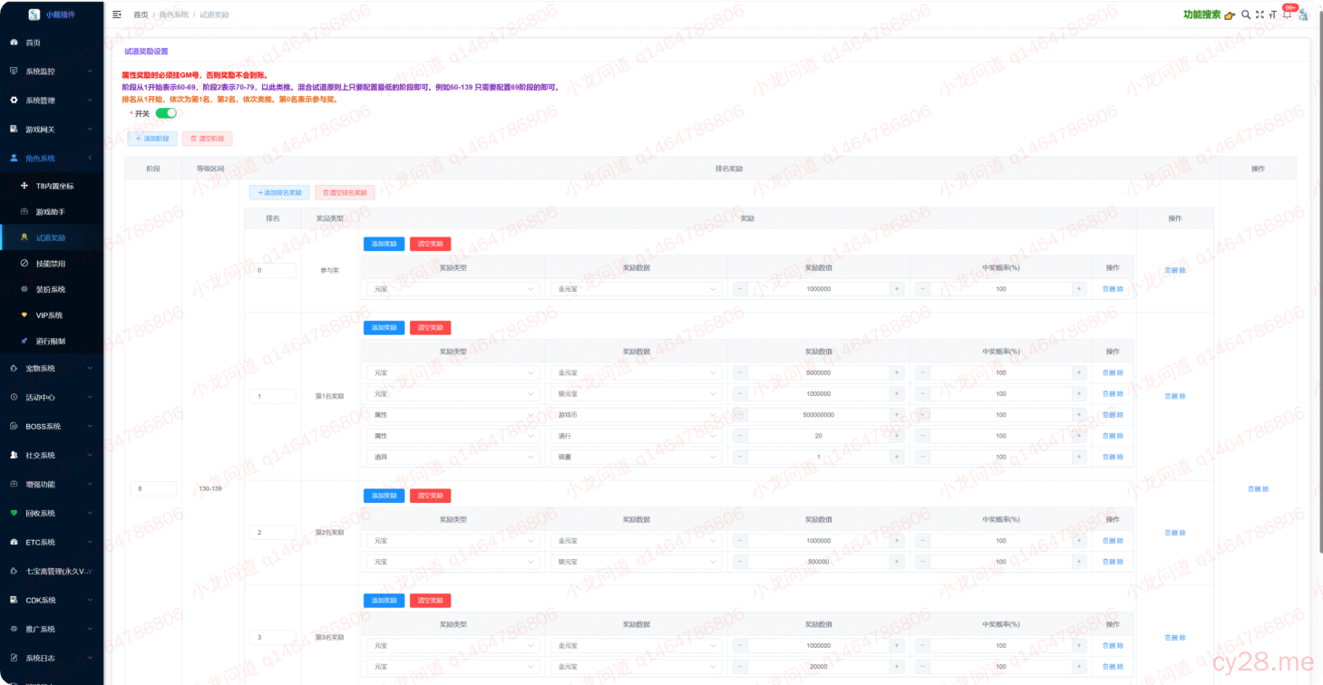Open the font size setting icon
The image size is (1323, 685).
pyautogui.click(x=1272, y=14)
